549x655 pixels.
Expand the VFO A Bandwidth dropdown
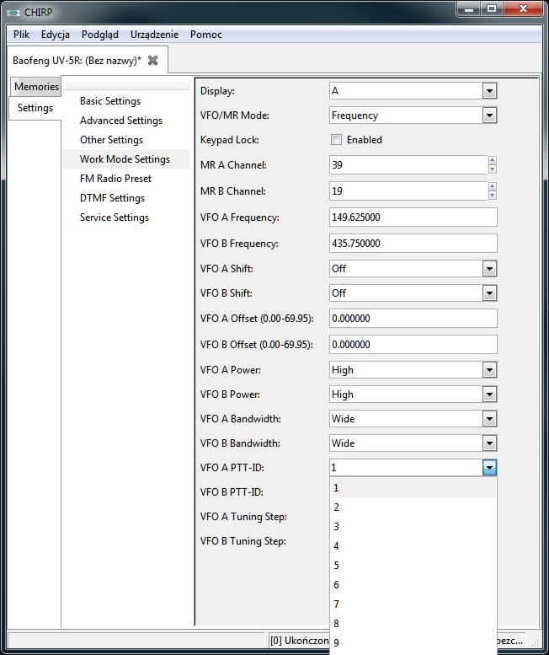point(489,419)
